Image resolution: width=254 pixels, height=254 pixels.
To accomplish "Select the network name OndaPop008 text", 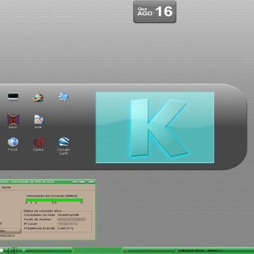I will (68, 215).
